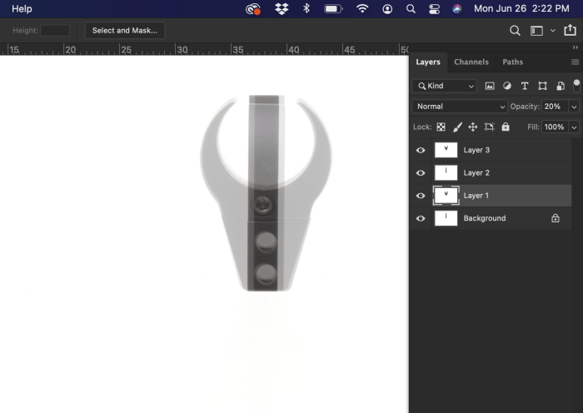Open the Normal blend mode dropdown
583x413 pixels.
click(460, 107)
